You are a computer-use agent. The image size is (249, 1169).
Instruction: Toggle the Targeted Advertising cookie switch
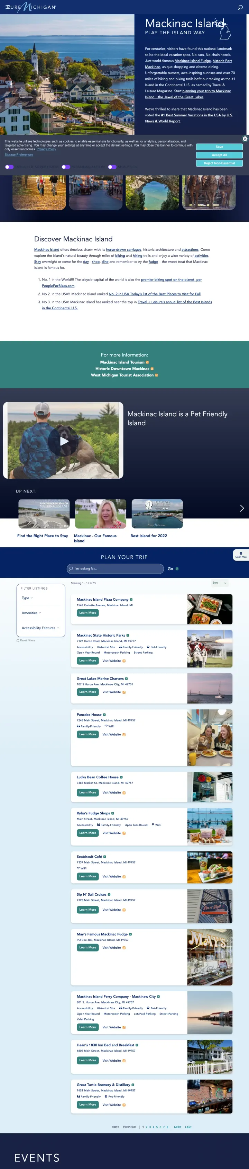(9, 167)
